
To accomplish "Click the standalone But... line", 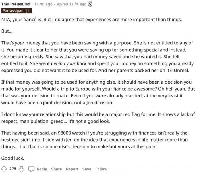I will (7, 31).
